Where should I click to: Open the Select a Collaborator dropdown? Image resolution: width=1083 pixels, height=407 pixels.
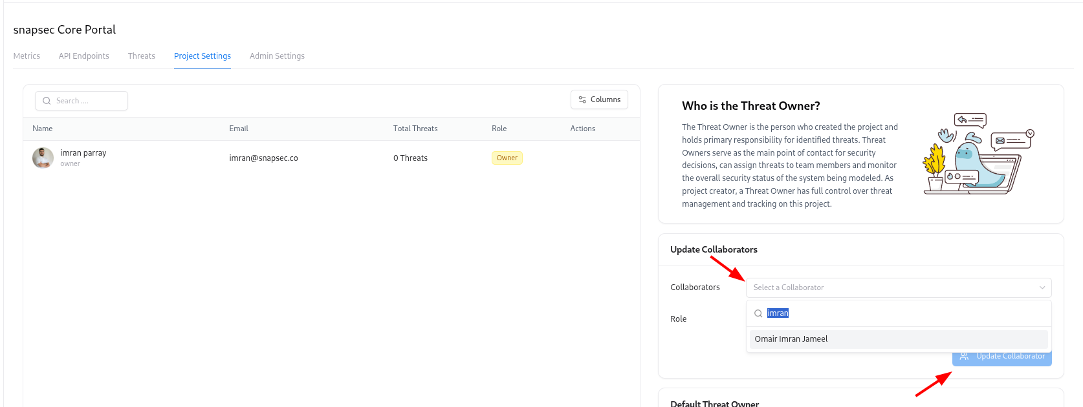[899, 287]
